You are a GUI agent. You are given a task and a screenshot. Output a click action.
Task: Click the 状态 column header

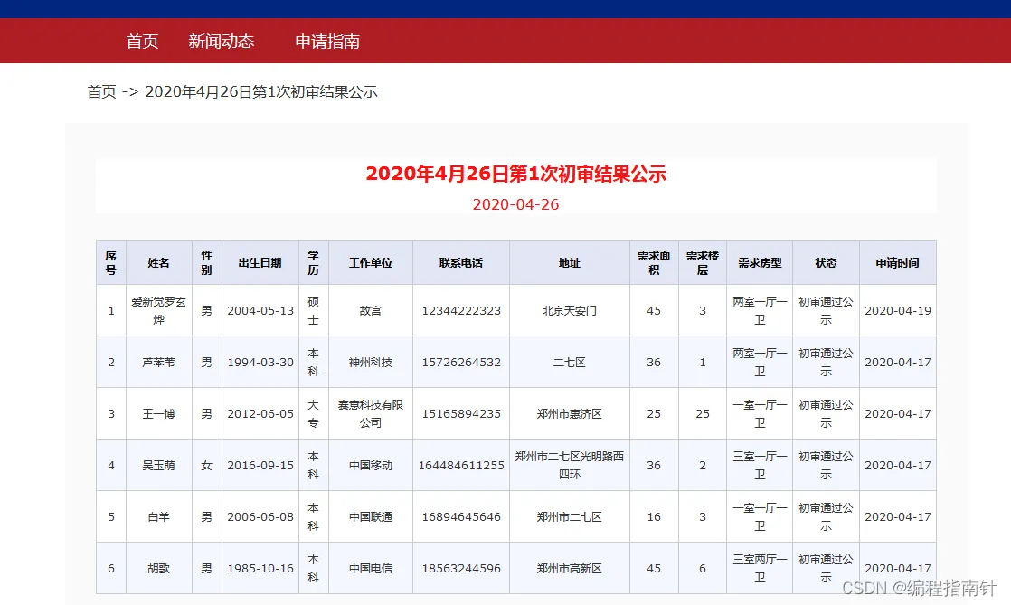point(826,262)
